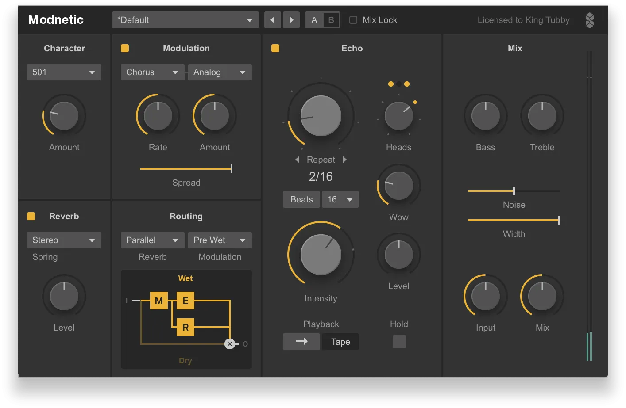Click the Echo Level knob
Image resolution: width=626 pixels, height=408 pixels.
399,255
